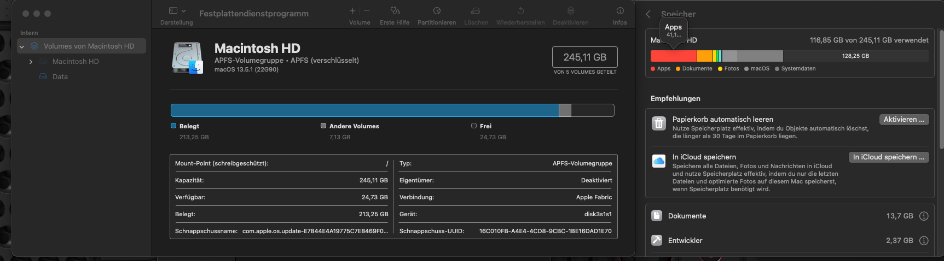Click the Infos toolbar icon
Viewport: 944px width, 261px height.
tap(619, 11)
